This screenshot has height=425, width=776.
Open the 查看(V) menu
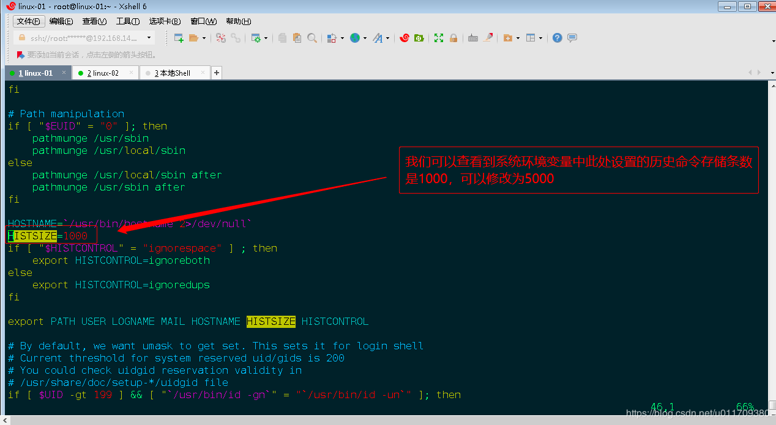click(x=94, y=21)
